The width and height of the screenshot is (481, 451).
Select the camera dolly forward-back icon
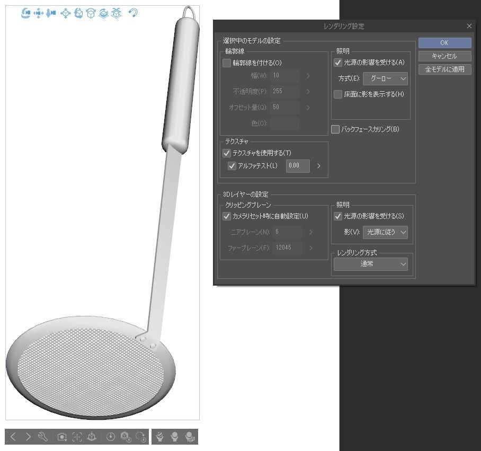click(x=51, y=13)
